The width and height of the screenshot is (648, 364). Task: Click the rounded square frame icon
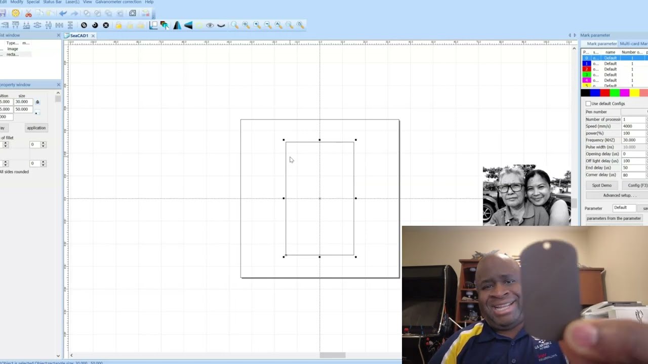pyautogui.click(x=133, y=14)
